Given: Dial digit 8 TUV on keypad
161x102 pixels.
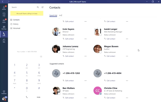Looking at the screenshot, I should [27, 81].
